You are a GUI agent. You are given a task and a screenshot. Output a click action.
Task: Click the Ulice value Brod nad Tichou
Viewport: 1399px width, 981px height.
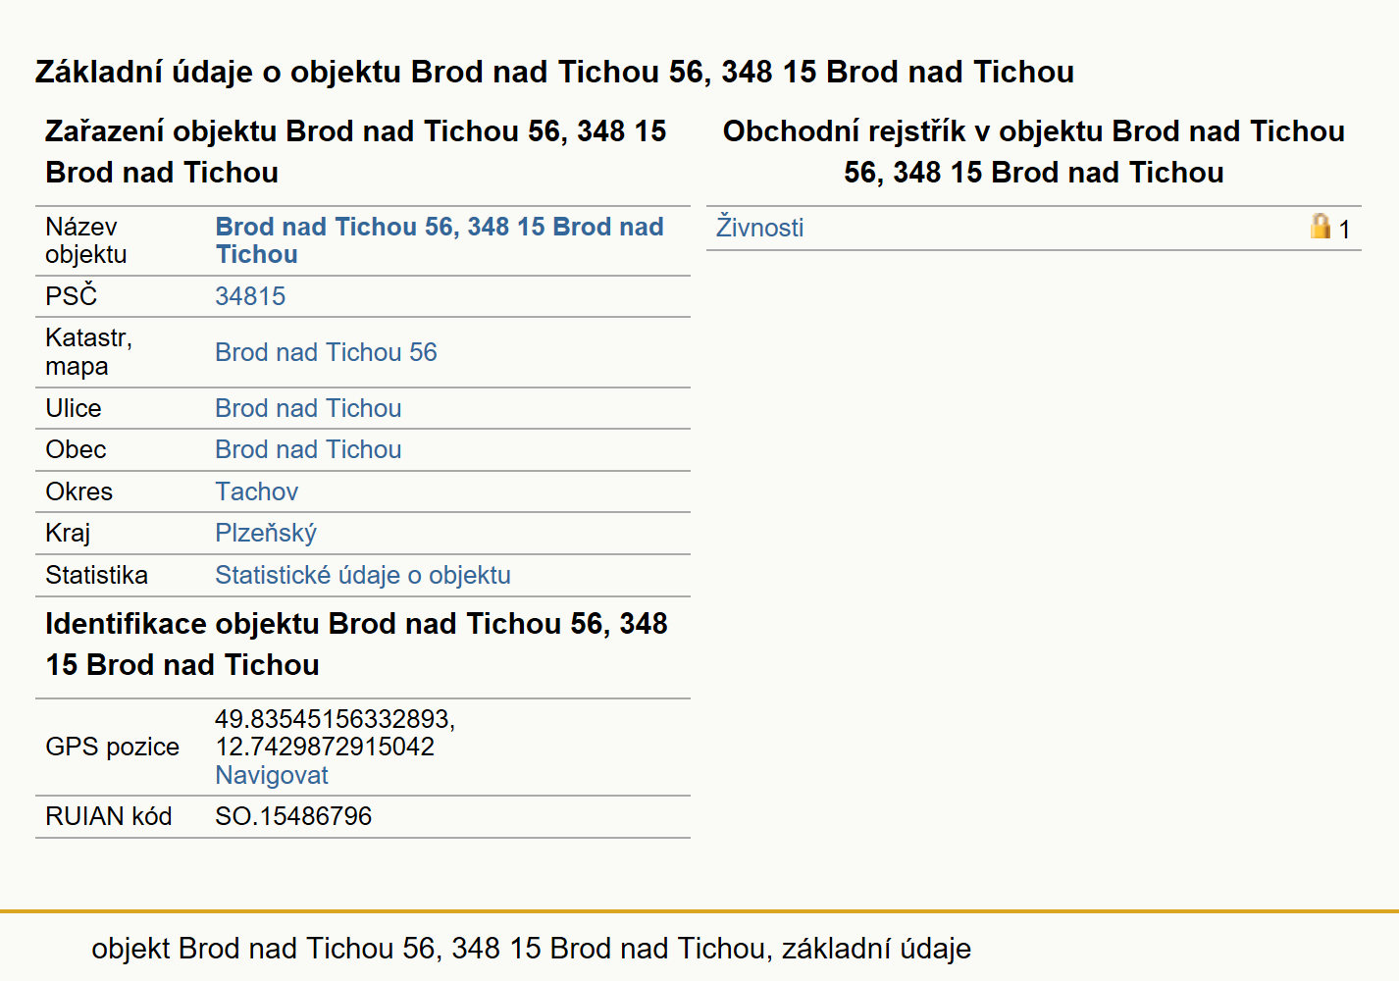pos(308,408)
